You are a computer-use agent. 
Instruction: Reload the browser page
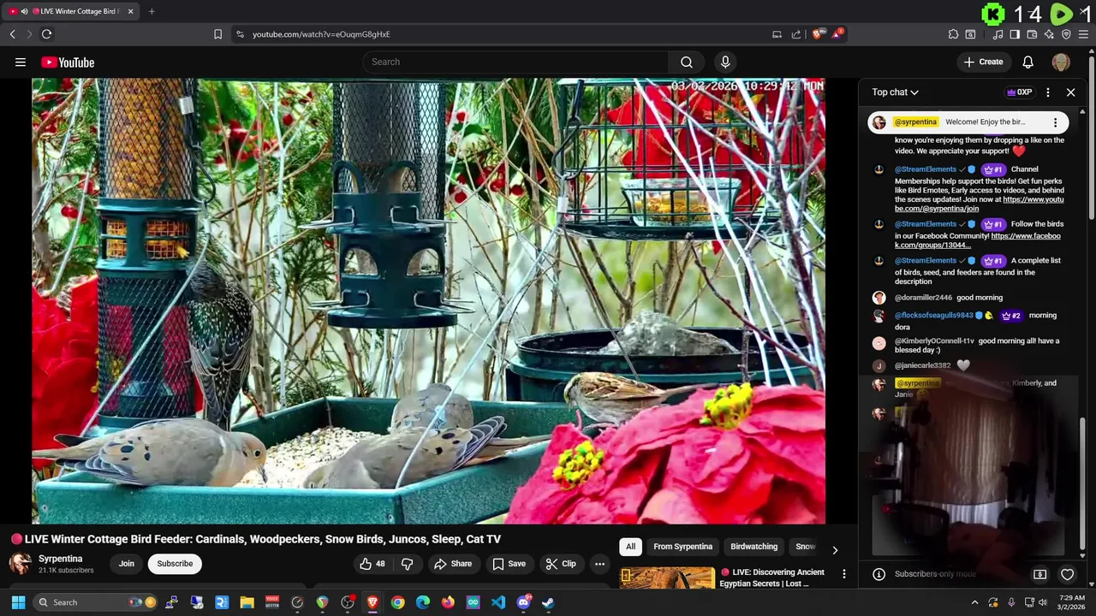(46, 34)
